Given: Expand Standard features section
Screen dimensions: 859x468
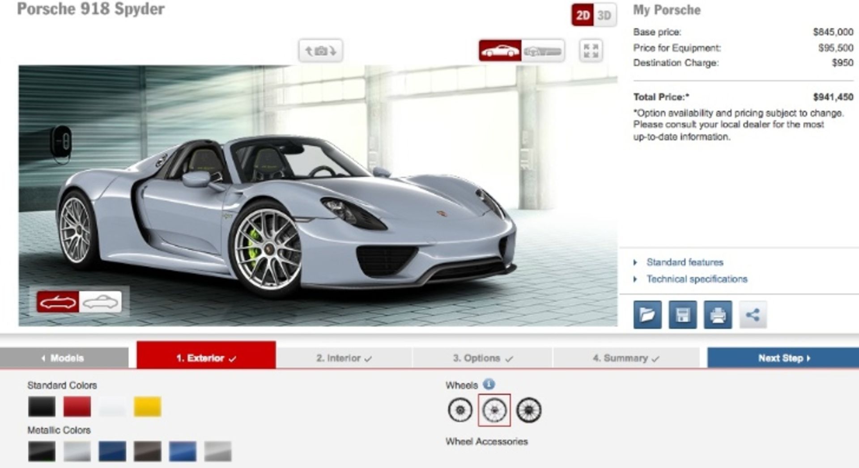Looking at the screenshot, I should pos(685,262).
